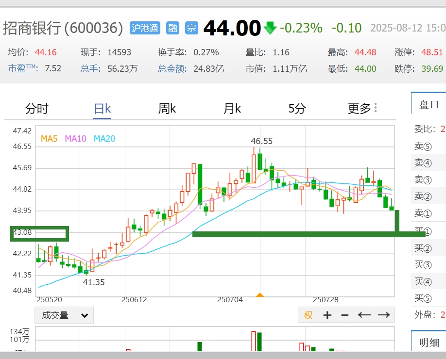Click the 卖① order book row

(x=429, y=213)
